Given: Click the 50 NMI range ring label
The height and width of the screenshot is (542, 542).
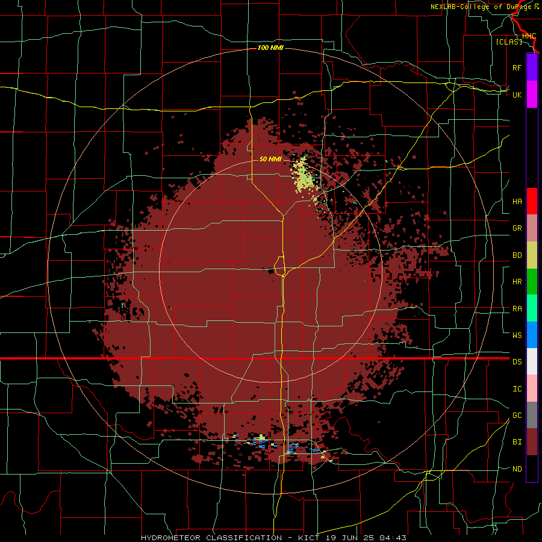Looking at the screenshot, I should (270, 159).
